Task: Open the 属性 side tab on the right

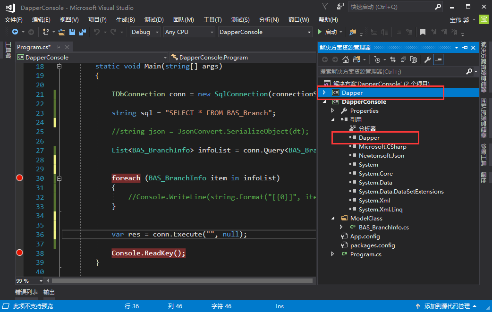Action: tap(484, 178)
